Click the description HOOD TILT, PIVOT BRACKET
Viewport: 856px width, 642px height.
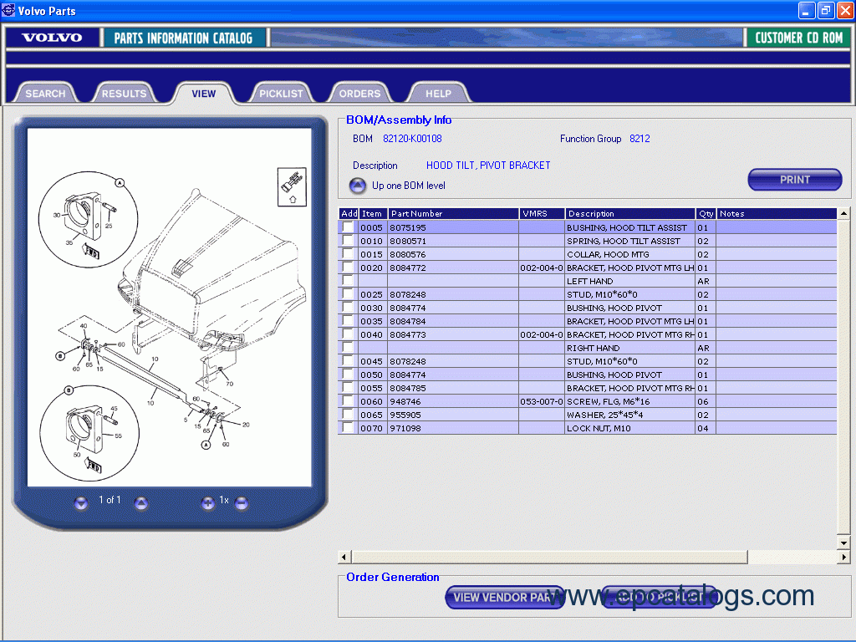tap(488, 166)
